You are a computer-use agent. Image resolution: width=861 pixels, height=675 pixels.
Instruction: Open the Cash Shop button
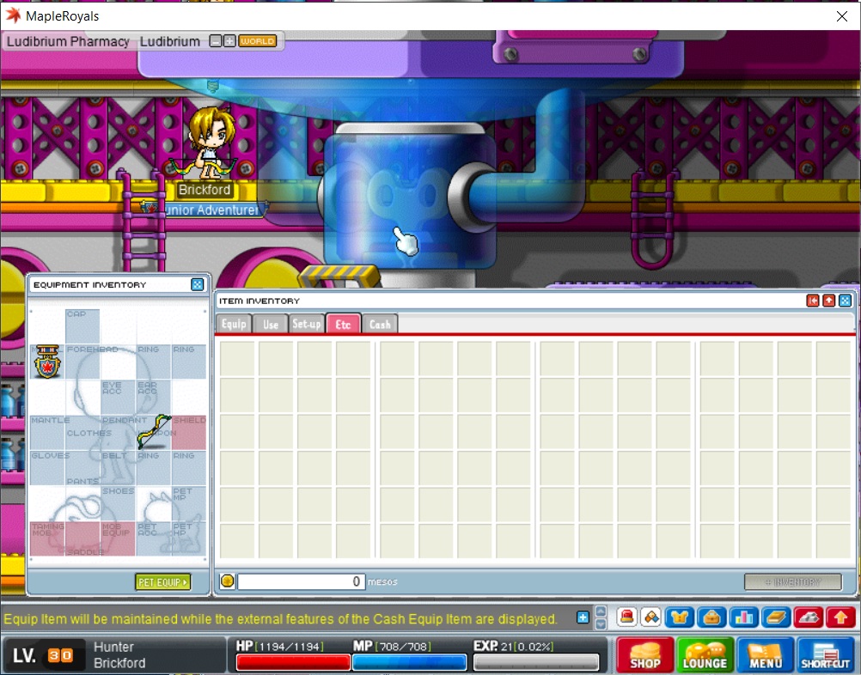coord(644,654)
